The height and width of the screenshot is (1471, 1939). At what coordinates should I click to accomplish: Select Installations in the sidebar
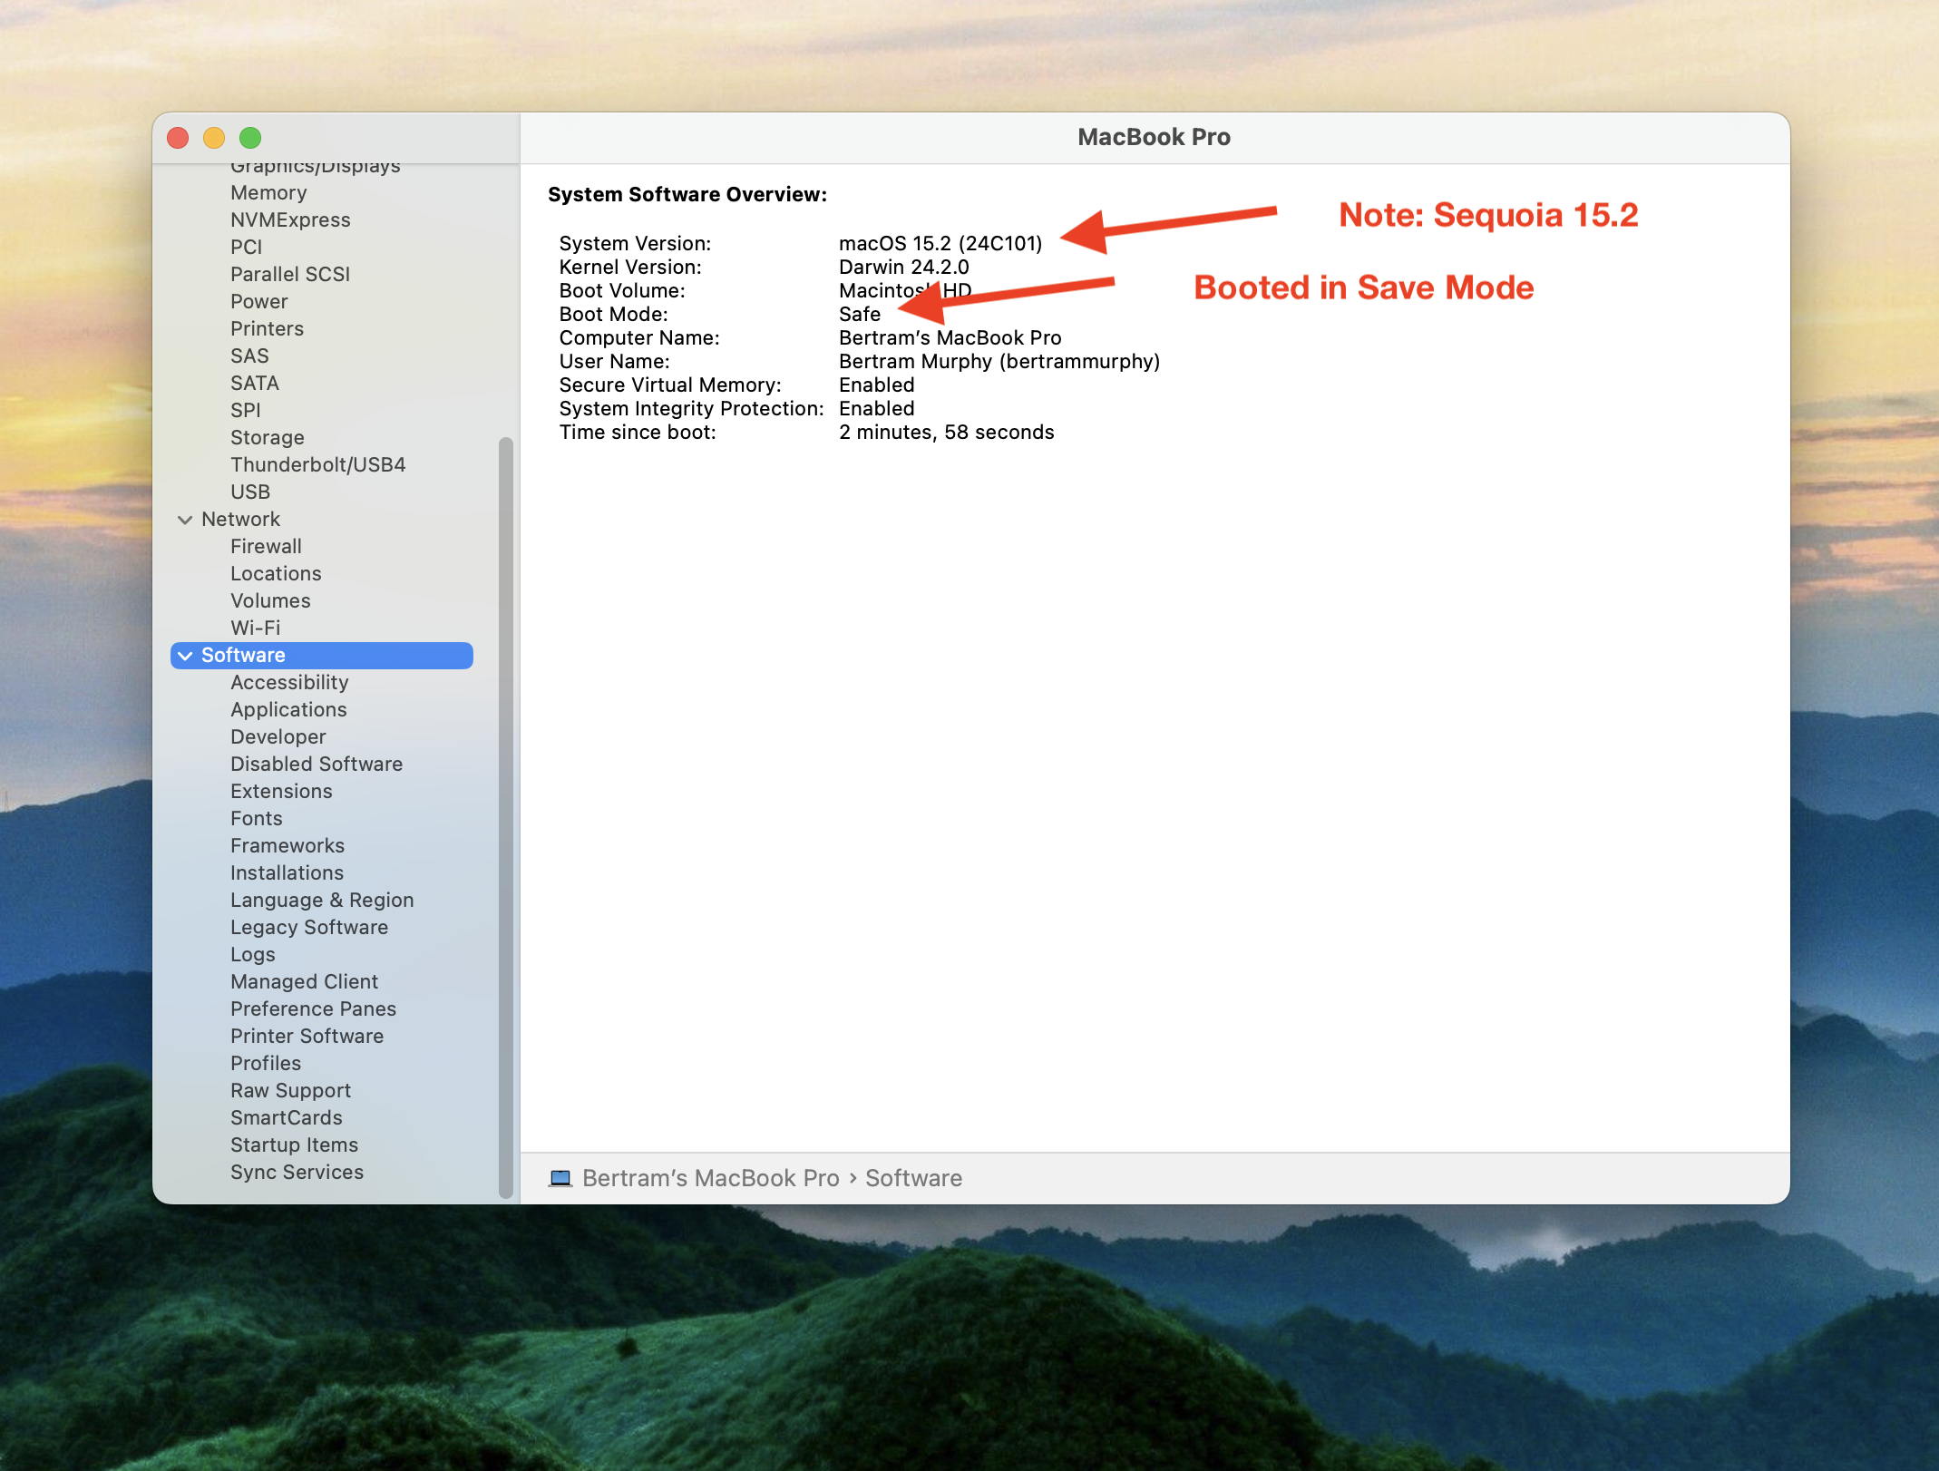pyautogui.click(x=287, y=873)
